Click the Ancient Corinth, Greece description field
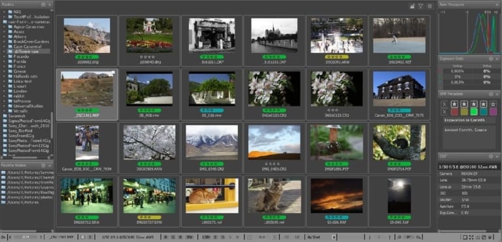 click(x=469, y=137)
